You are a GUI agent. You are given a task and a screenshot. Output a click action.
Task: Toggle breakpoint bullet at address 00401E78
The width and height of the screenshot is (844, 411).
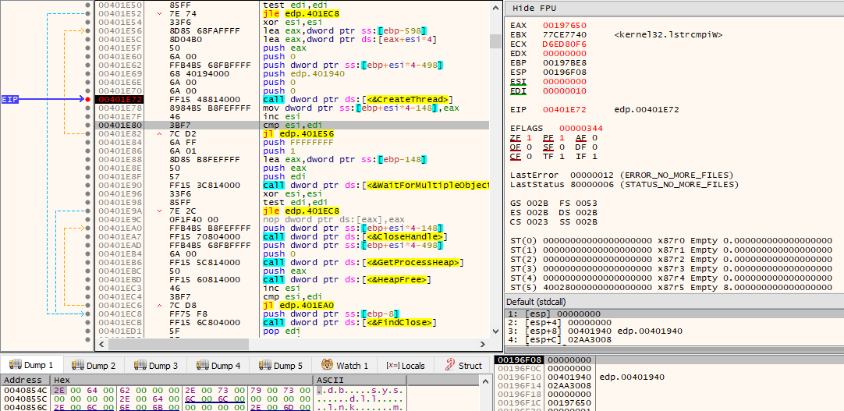point(87,108)
